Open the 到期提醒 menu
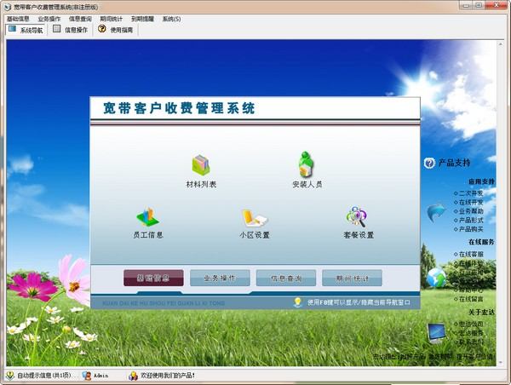The width and height of the screenshot is (511, 385). [142, 18]
